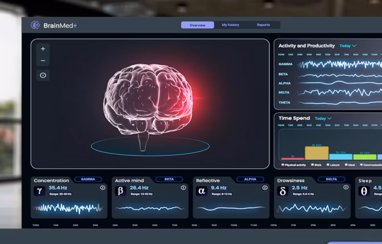Click the ALPHA row label in Activity chart
Screen dimensions: 382x244
(285, 83)
